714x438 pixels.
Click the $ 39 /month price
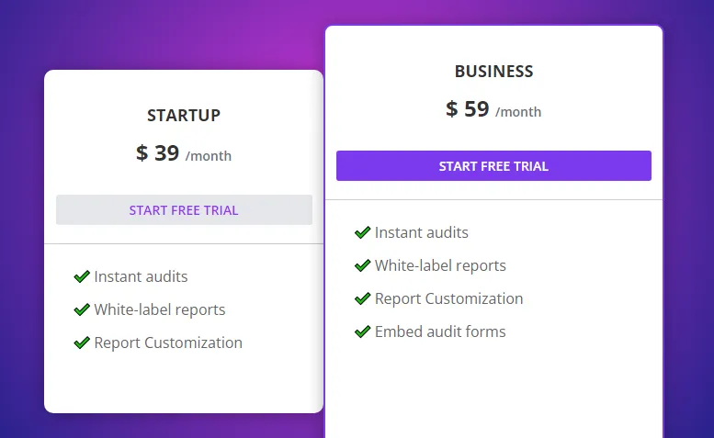(184, 153)
